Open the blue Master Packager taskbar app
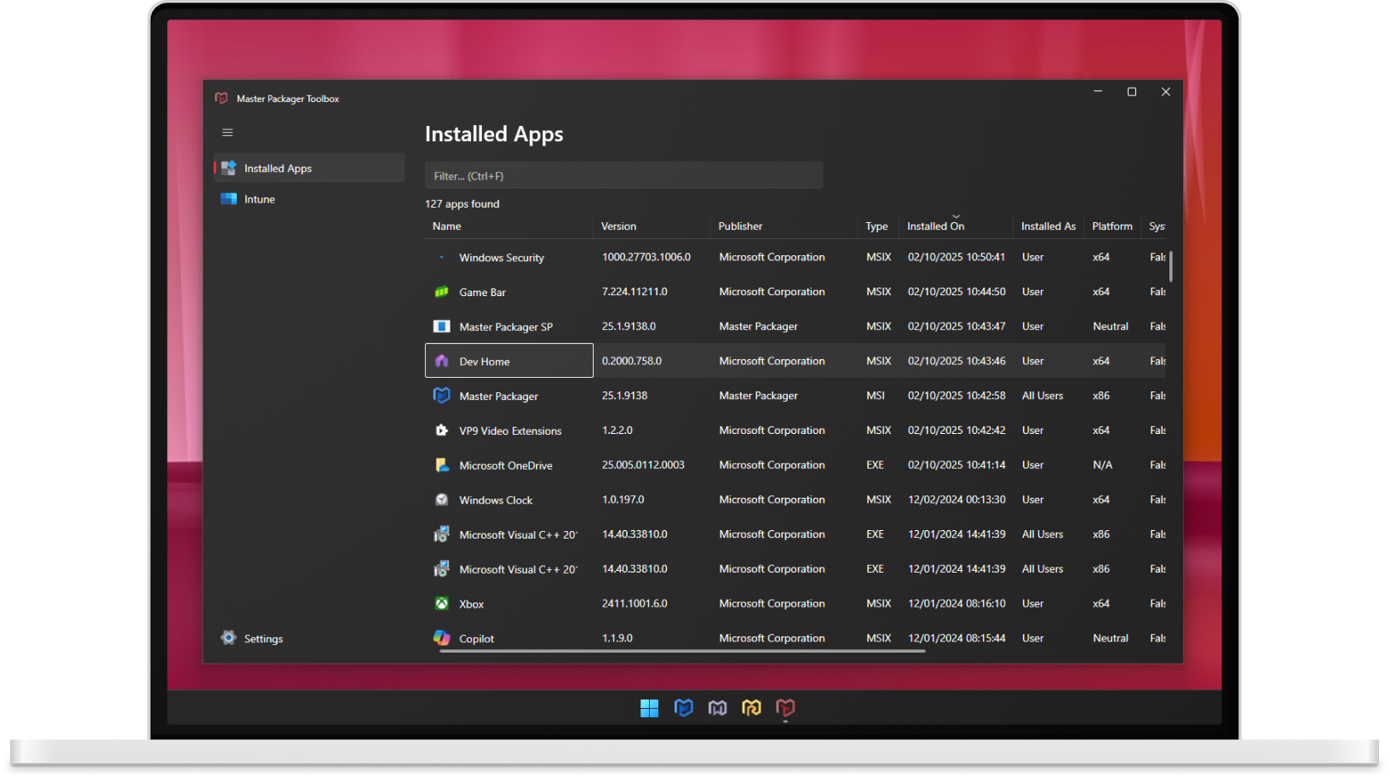 coord(683,708)
